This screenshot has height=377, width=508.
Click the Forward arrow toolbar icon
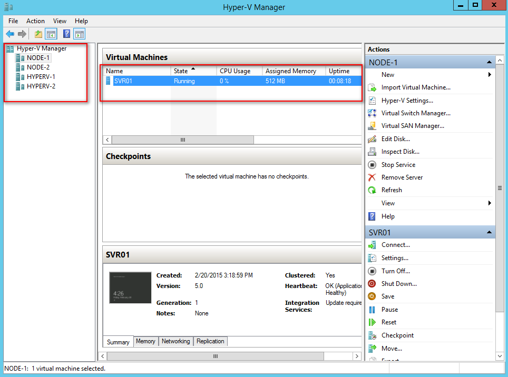(22, 34)
